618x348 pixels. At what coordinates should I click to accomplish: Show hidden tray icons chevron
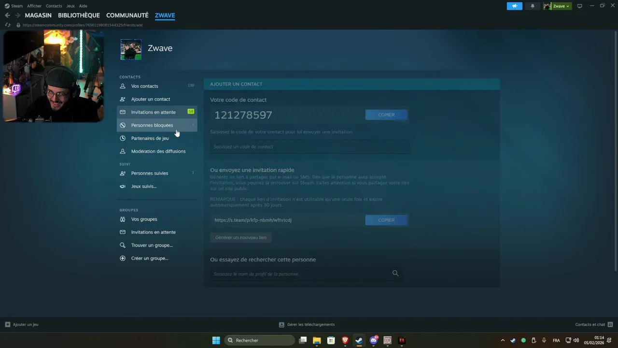pyautogui.click(x=502, y=340)
